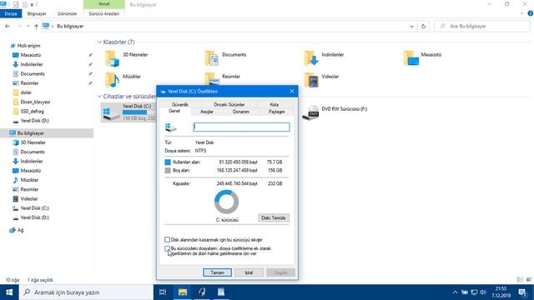Select the Genel tab
Screen dimensions: 534x300
click(174, 111)
